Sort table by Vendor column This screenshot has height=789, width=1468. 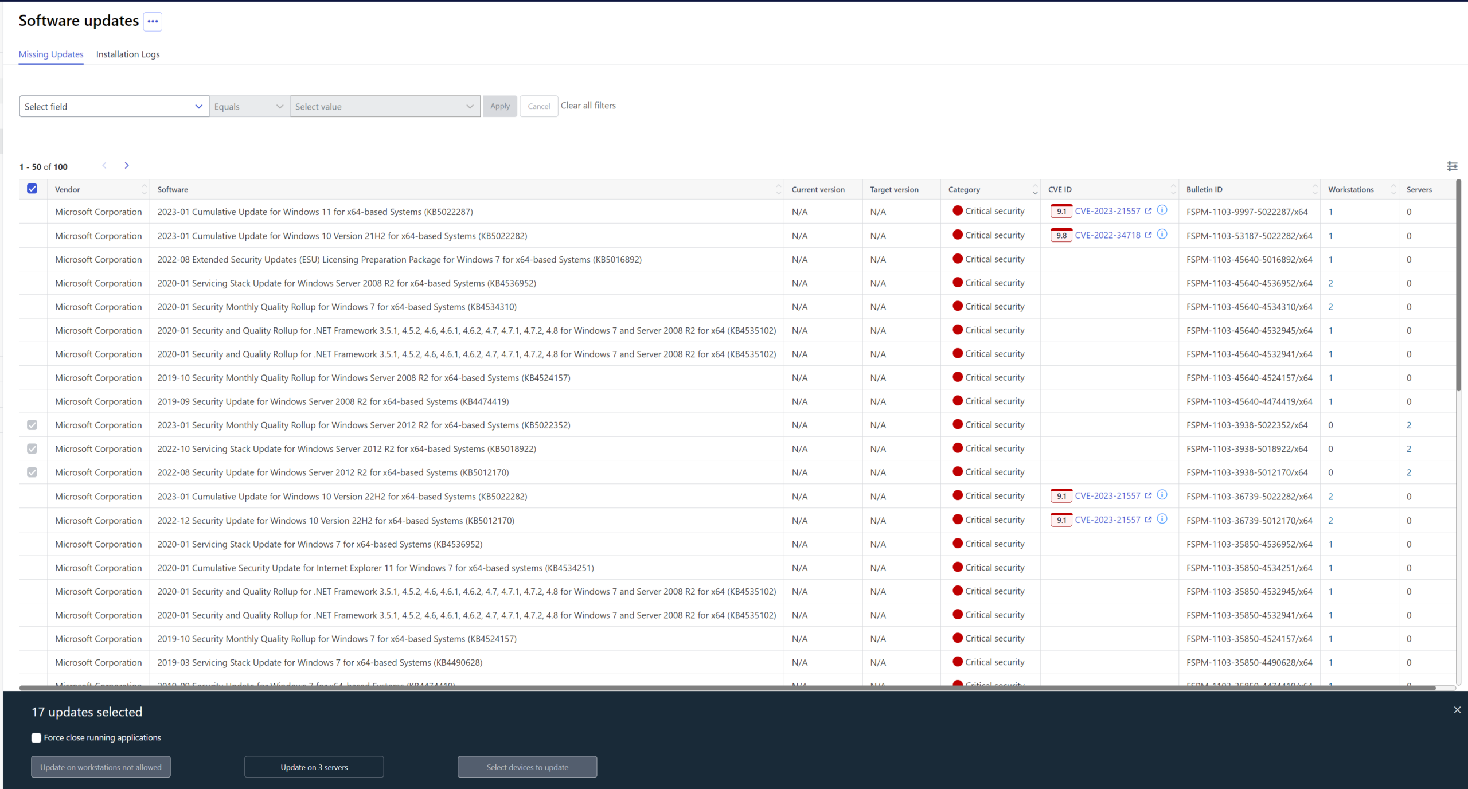click(x=144, y=189)
